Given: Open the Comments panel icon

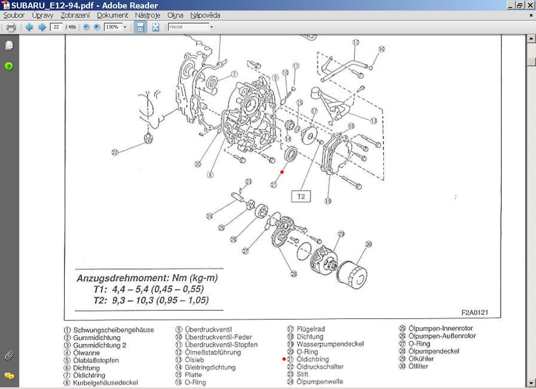Looking at the screenshot, I should 9,376.
